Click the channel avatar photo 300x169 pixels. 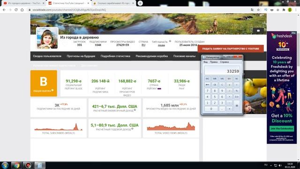(47, 38)
